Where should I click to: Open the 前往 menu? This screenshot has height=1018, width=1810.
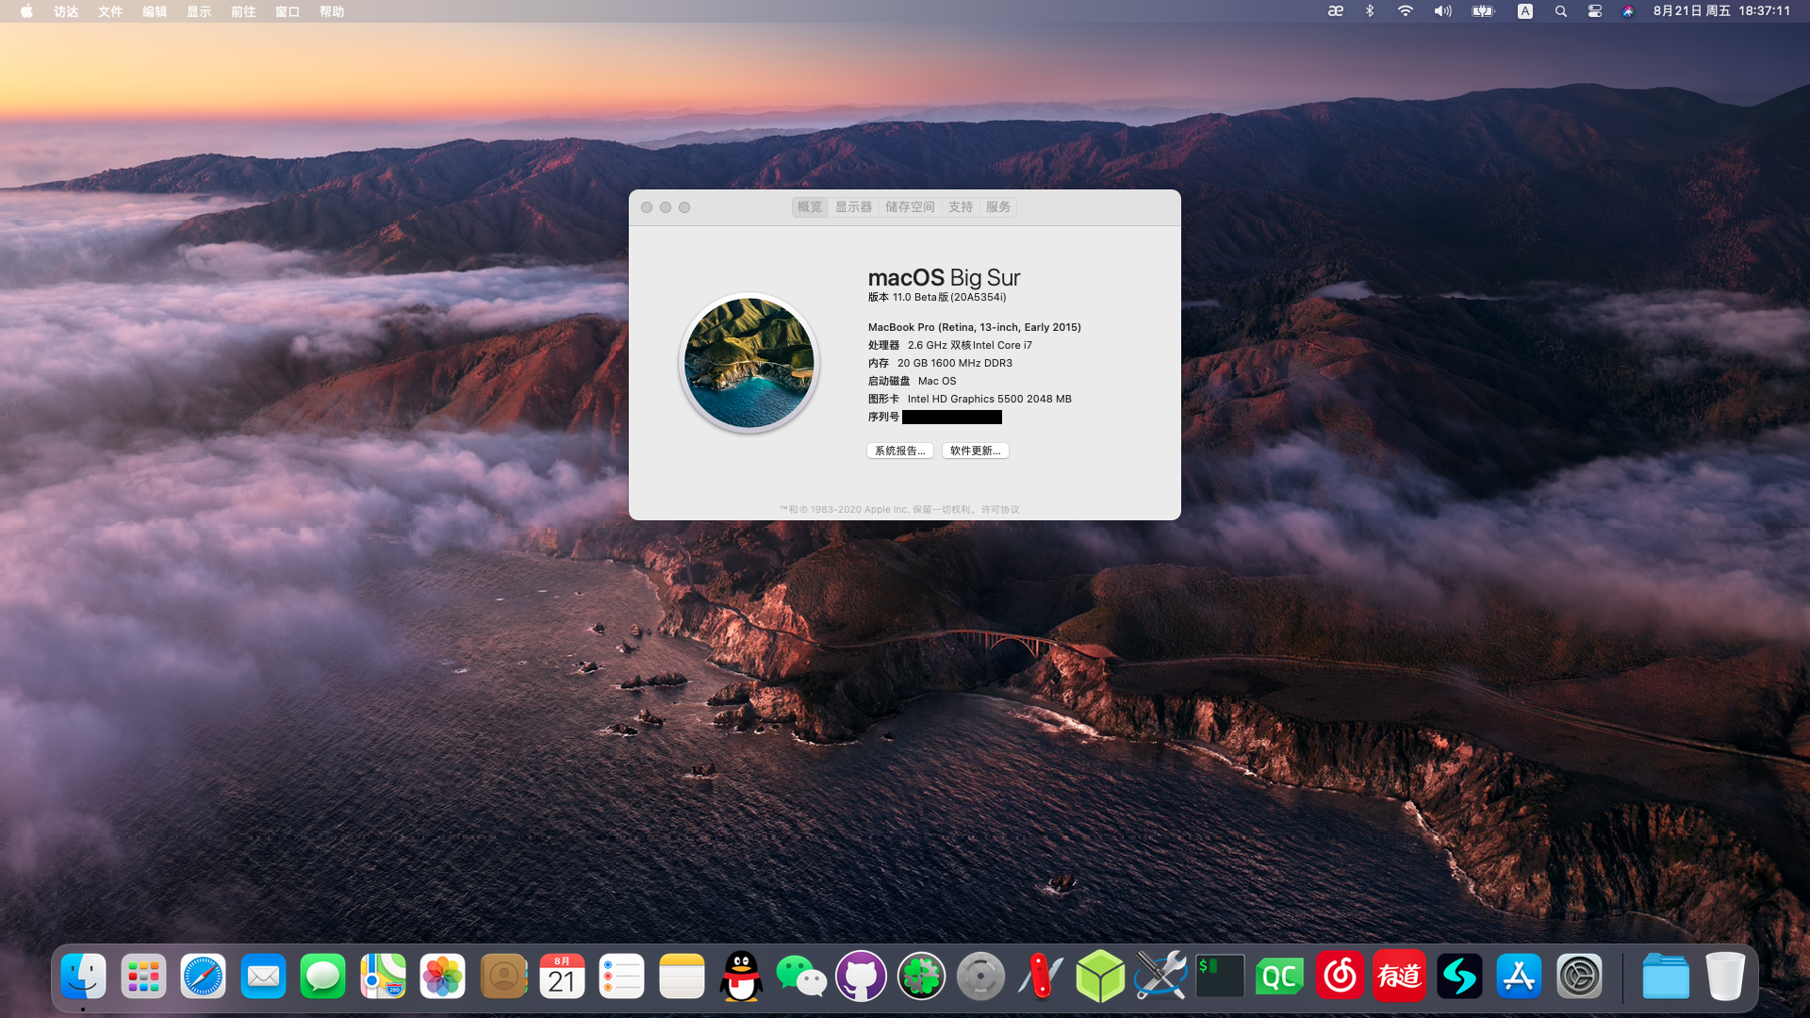pos(243,11)
